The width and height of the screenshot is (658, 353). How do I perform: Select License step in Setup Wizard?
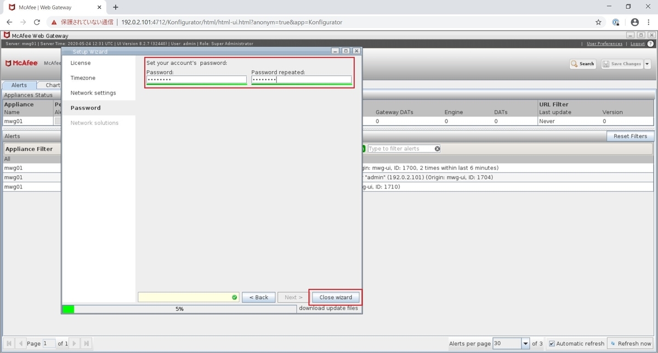click(x=81, y=63)
